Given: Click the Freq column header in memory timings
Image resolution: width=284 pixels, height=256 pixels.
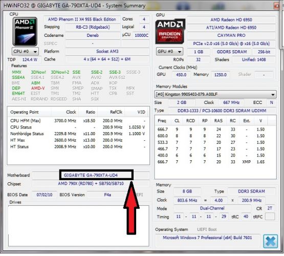Looking at the screenshot, I should tap(163, 121).
